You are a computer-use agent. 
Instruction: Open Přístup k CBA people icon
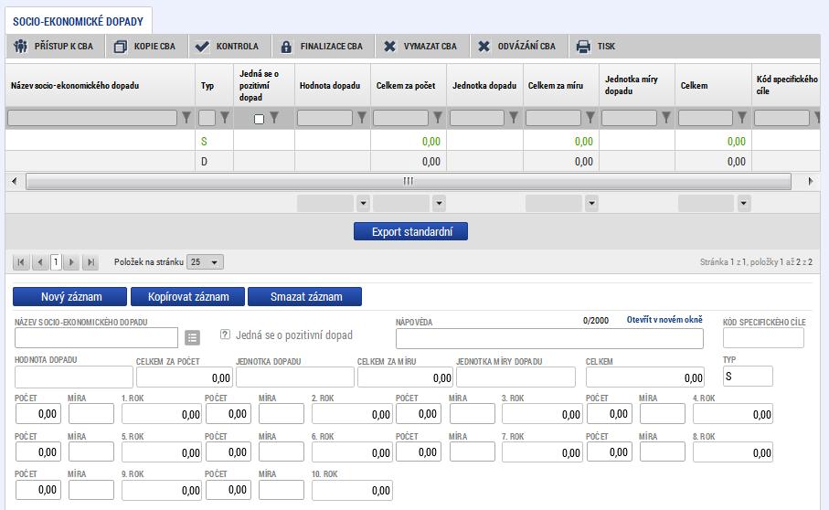click(x=21, y=47)
